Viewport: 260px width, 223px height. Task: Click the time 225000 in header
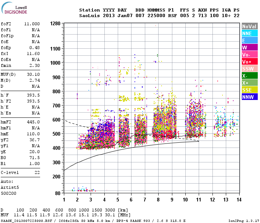click(x=156, y=16)
